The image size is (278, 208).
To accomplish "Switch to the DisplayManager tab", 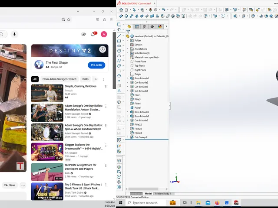I will pyautogui.click(x=160, y=26).
